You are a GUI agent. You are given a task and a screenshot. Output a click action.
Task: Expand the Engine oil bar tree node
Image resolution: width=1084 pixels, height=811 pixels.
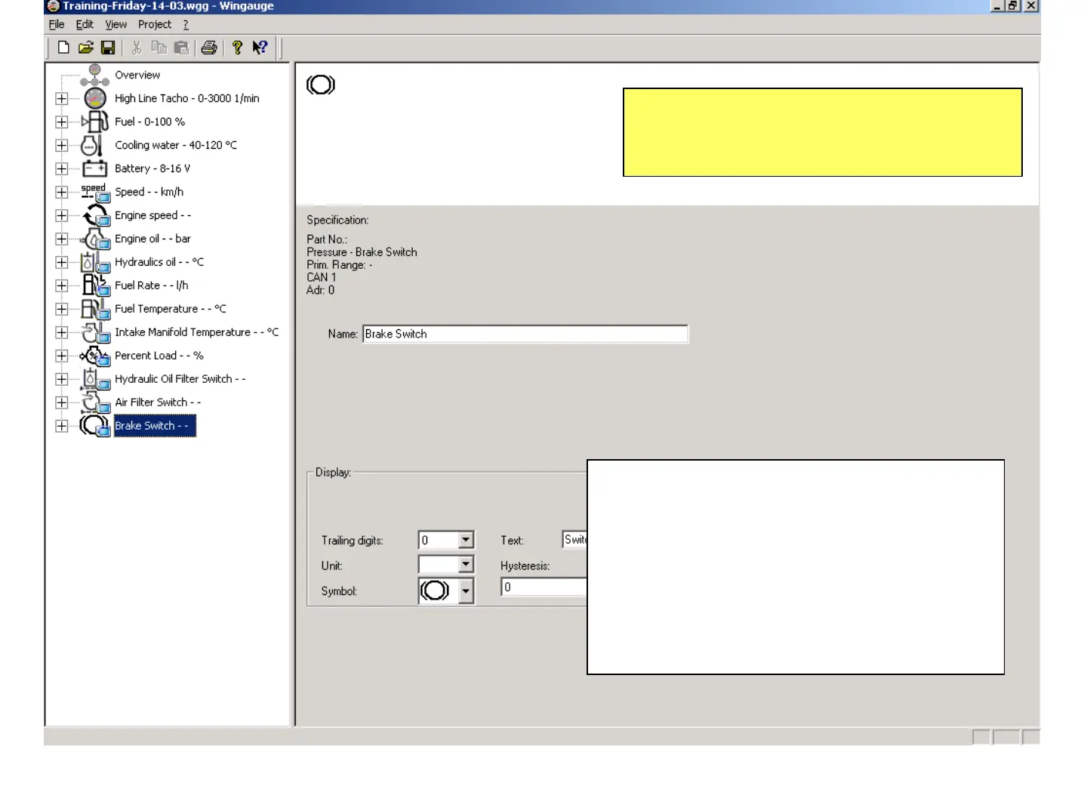[62, 239]
